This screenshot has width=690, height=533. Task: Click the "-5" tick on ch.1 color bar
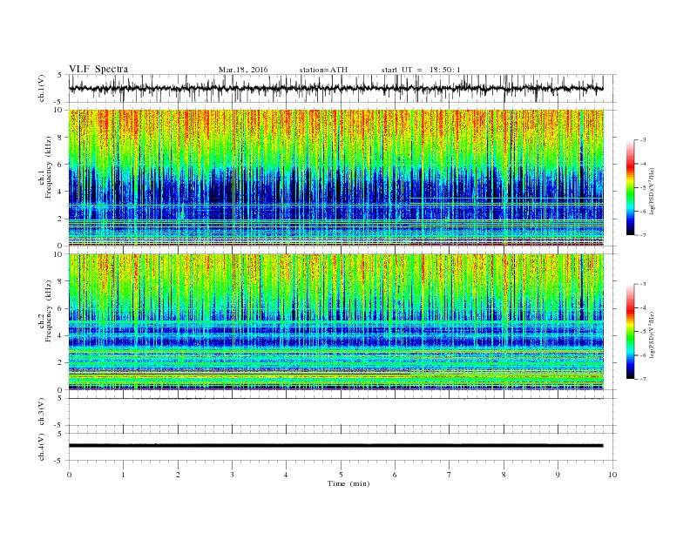[x=642, y=188]
